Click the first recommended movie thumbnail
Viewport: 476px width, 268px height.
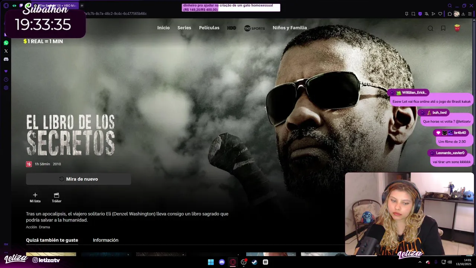pyautogui.click(x=51, y=254)
